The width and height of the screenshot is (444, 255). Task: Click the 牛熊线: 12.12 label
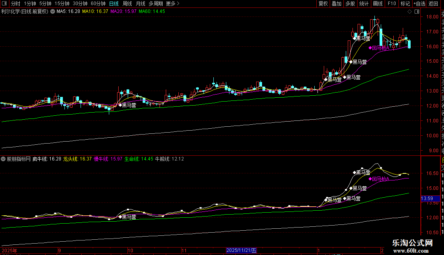coord(169,159)
